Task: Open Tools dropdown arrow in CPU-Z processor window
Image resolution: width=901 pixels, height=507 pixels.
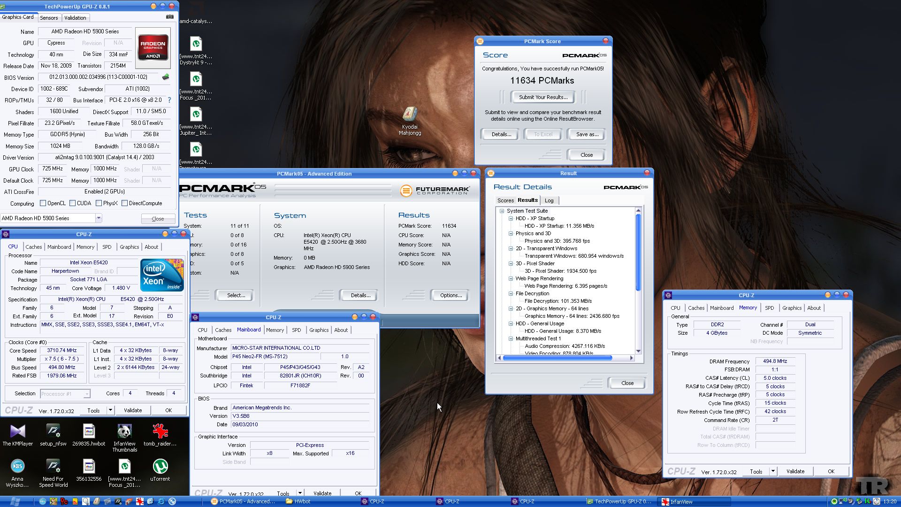Action: coord(110,410)
